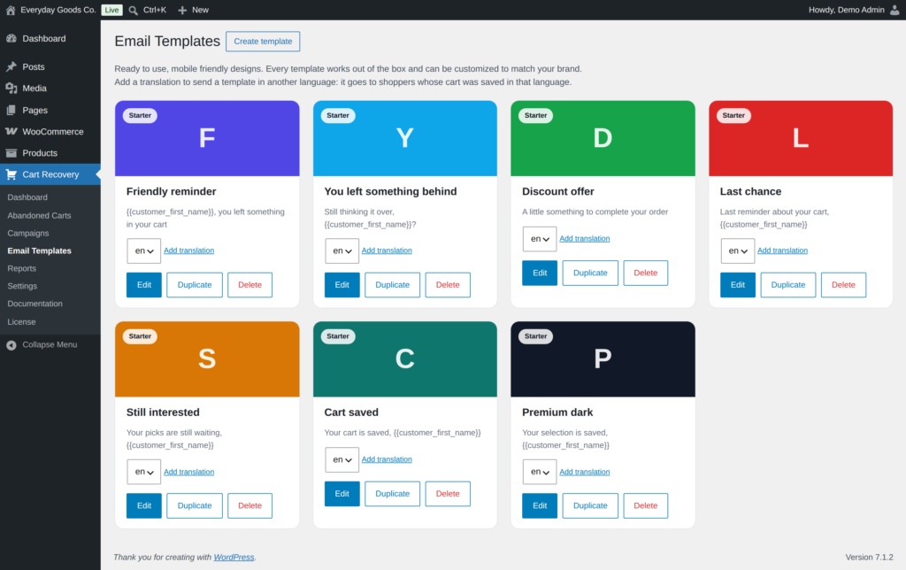This screenshot has height=570, width=906.
Task: Click the Media icon in sidebar
Action: click(x=11, y=88)
